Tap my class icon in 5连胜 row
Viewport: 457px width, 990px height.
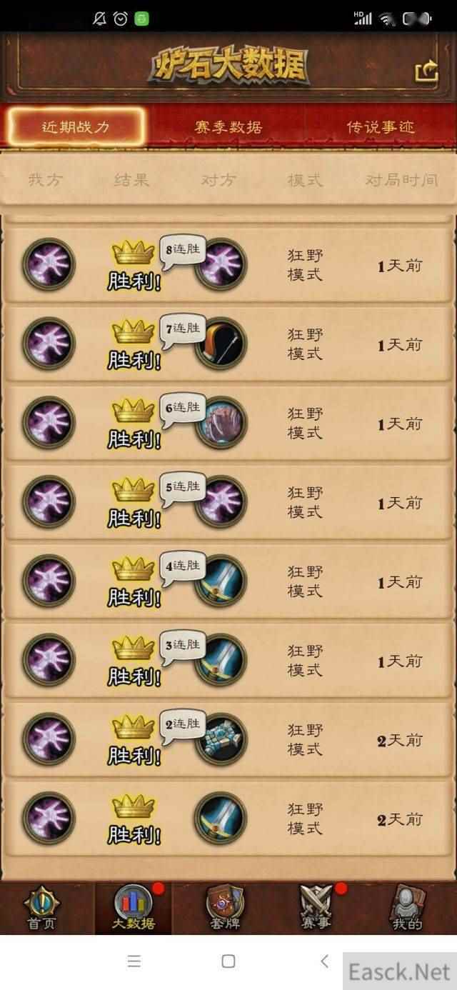click(49, 502)
